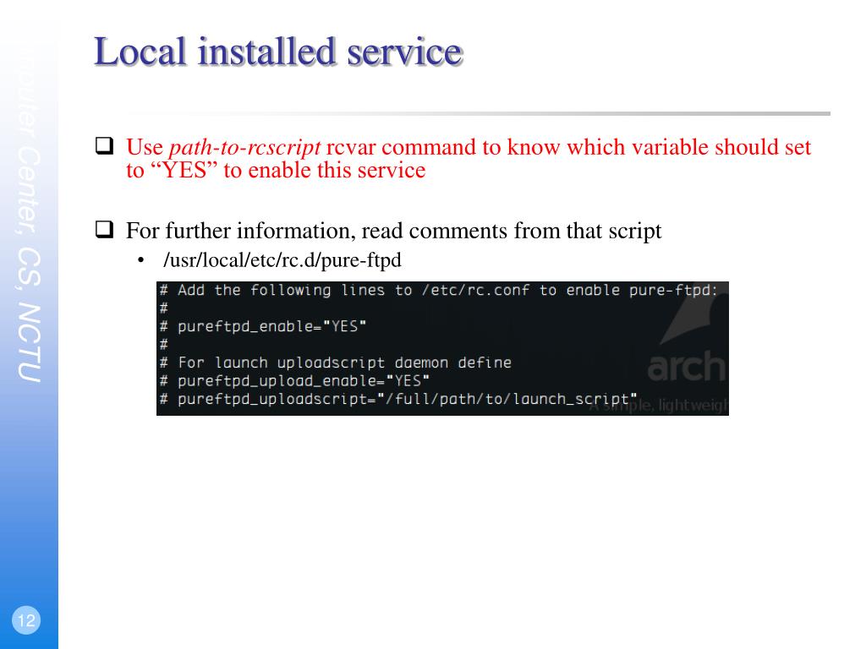This screenshot has width=866, height=649.
Task: Click the round bullet before /usr/local/etc/rc.d/pure-ftpd
Action: [x=141, y=260]
